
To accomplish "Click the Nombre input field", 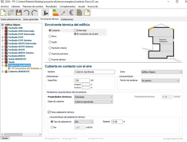I will point(94,72).
